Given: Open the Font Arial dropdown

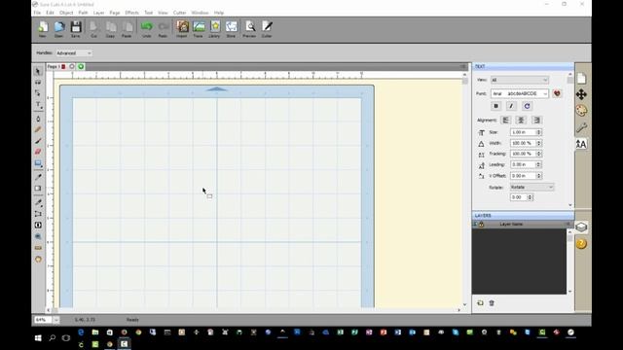Looking at the screenshot, I should pyautogui.click(x=520, y=93).
